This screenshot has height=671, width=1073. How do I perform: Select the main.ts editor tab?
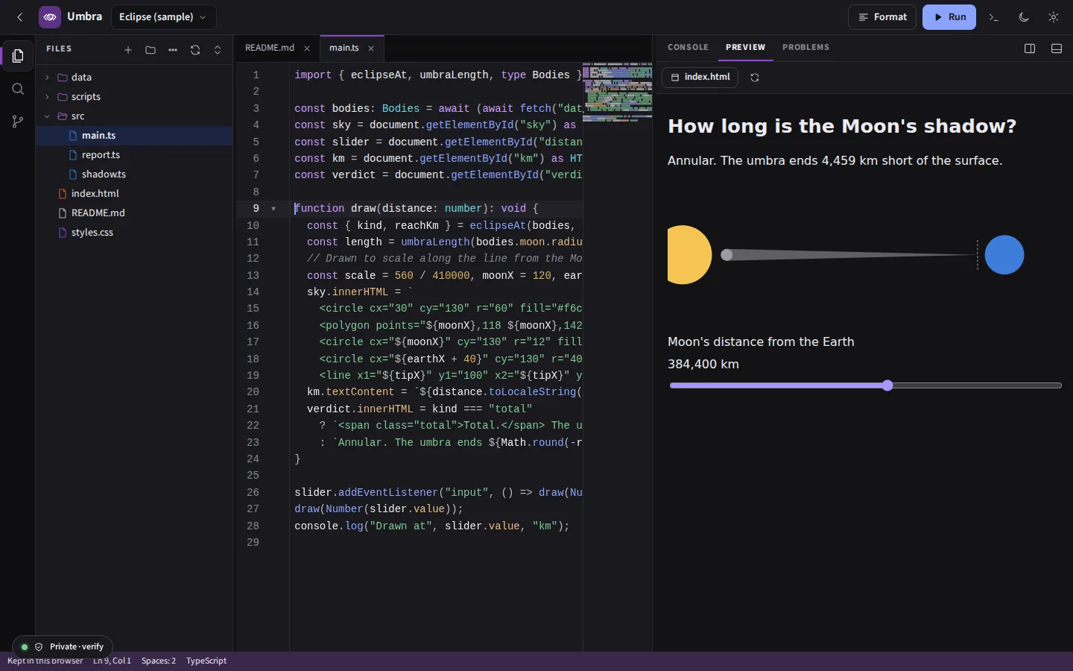344,48
